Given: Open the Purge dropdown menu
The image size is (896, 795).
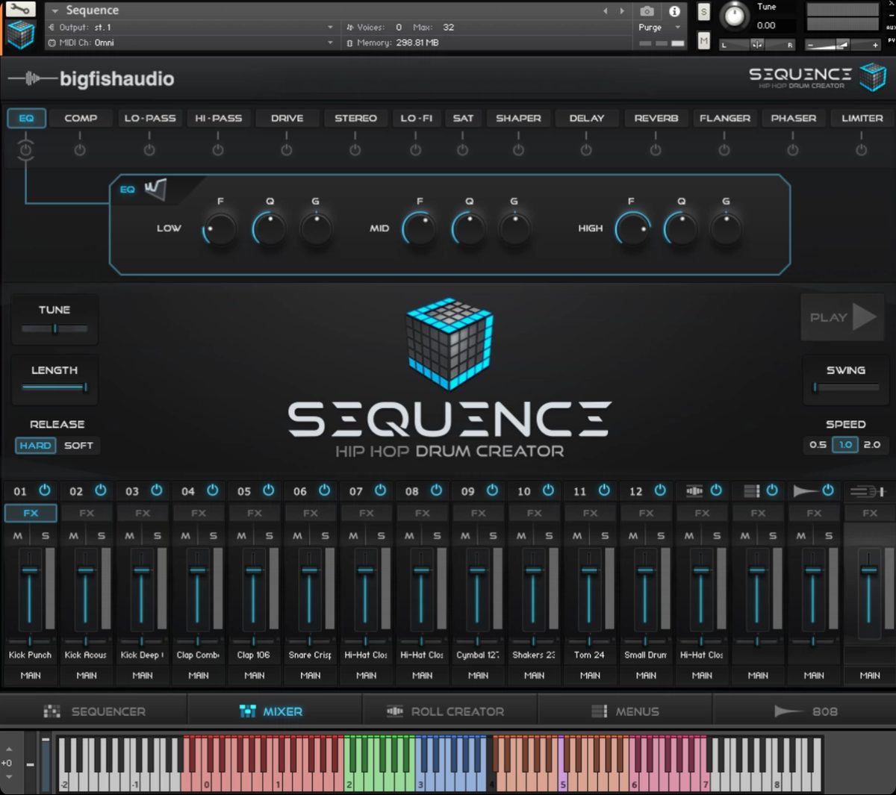Looking at the screenshot, I should (x=657, y=28).
